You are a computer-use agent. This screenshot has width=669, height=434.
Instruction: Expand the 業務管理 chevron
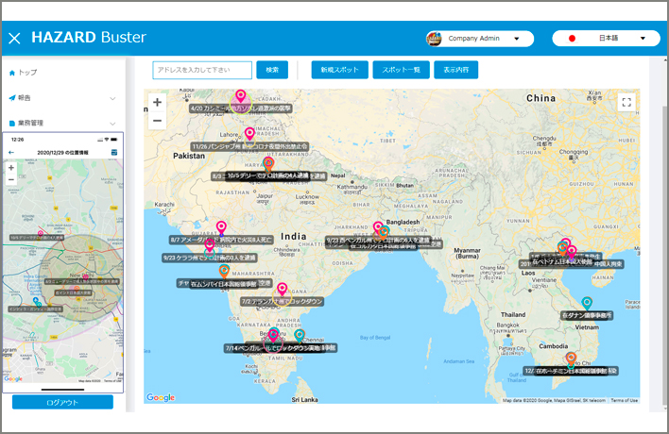click(x=112, y=124)
